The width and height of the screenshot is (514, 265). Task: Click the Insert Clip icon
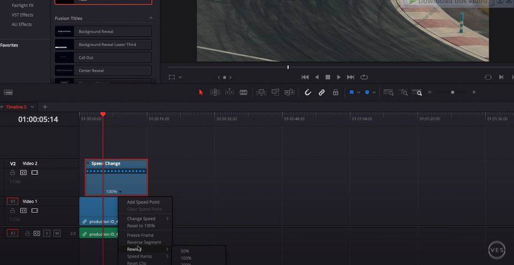[x=261, y=92]
